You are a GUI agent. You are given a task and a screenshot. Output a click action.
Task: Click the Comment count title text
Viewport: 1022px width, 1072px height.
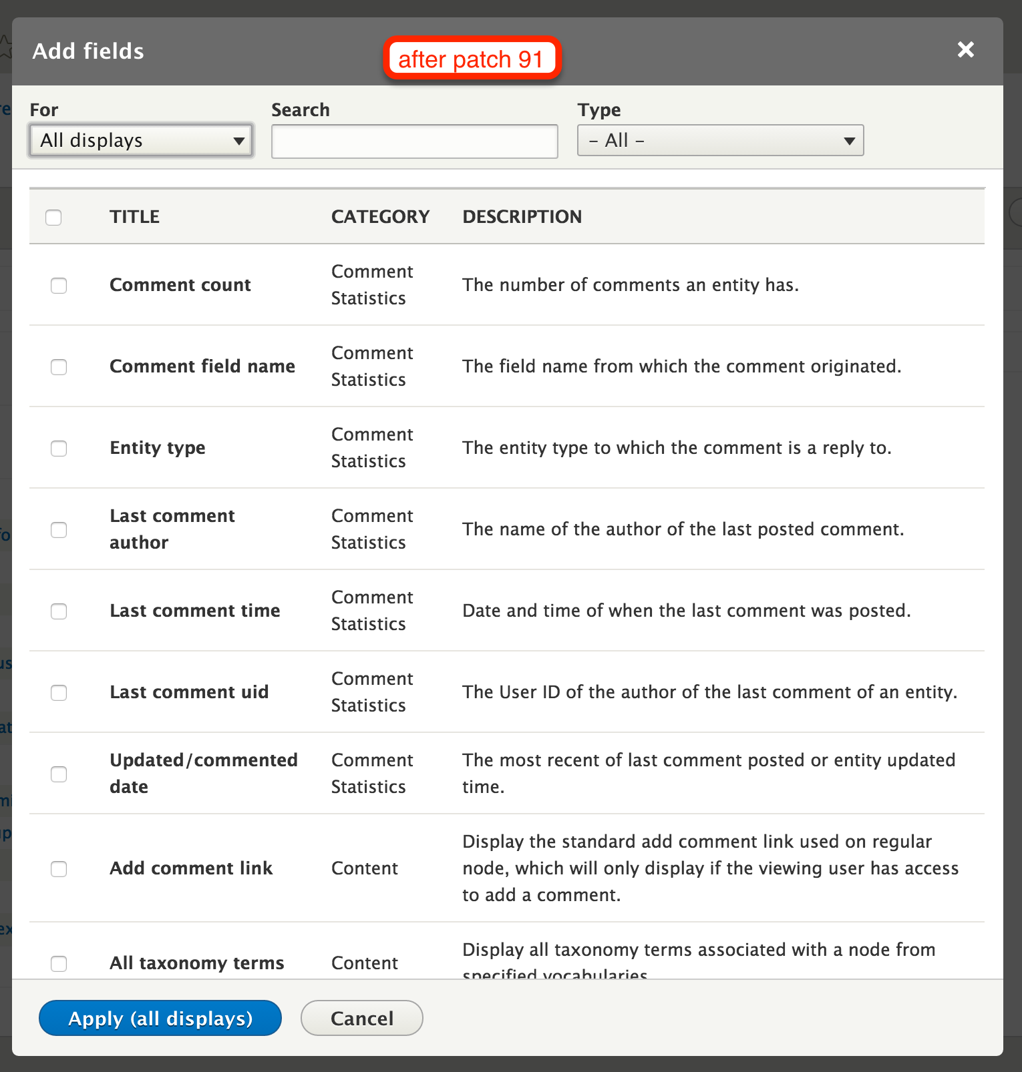click(x=180, y=285)
